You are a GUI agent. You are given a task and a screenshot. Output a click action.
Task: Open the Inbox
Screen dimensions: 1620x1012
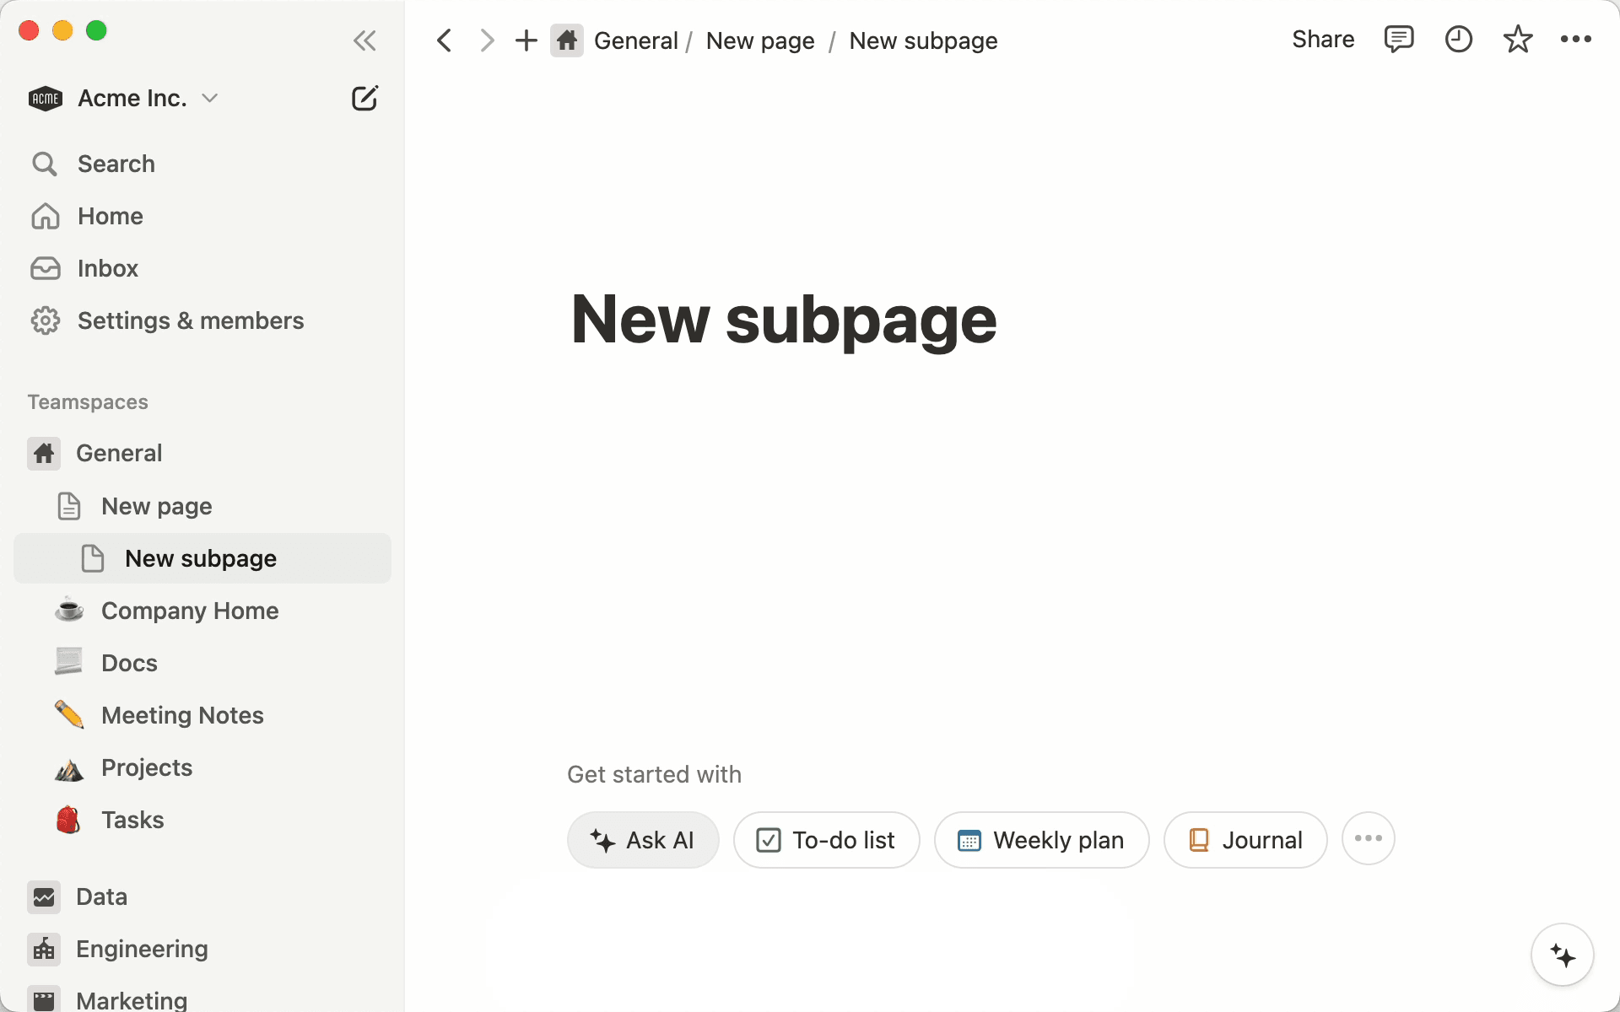coord(202,268)
